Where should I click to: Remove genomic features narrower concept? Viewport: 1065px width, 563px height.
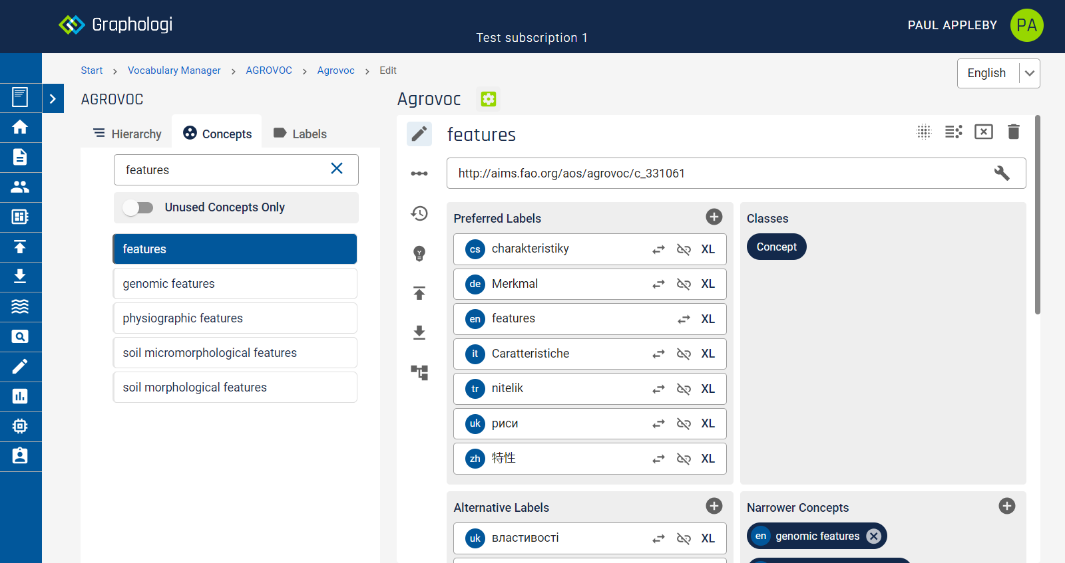pos(874,536)
